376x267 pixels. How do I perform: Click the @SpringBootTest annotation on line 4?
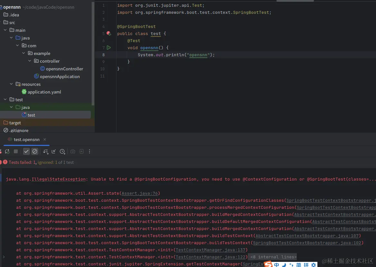point(136,27)
